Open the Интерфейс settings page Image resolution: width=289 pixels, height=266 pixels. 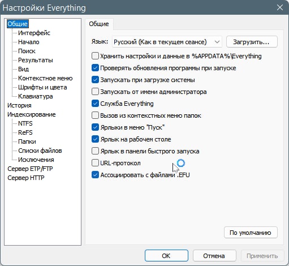point(34,33)
